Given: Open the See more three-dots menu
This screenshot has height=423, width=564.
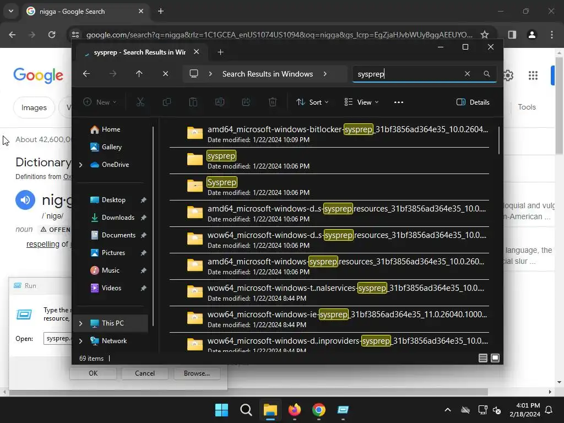Looking at the screenshot, I should click(x=399, y=102).
